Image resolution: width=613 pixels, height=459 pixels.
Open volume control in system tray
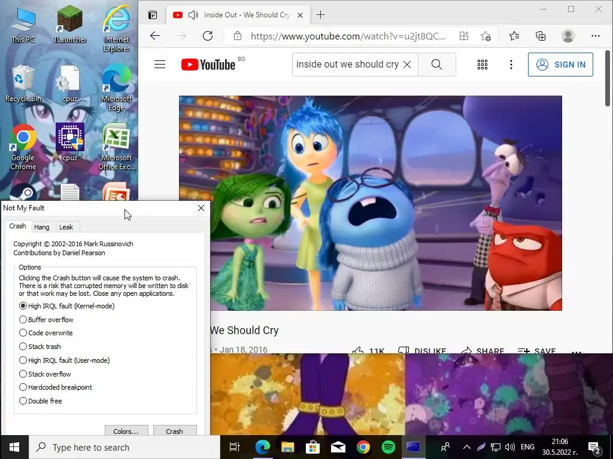(x=509, y=447)
